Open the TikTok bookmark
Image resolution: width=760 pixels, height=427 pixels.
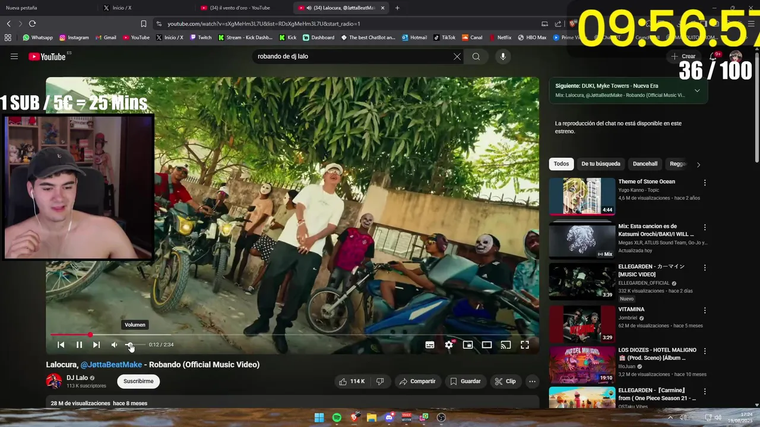pyautogui.click(x=444, y=37)
